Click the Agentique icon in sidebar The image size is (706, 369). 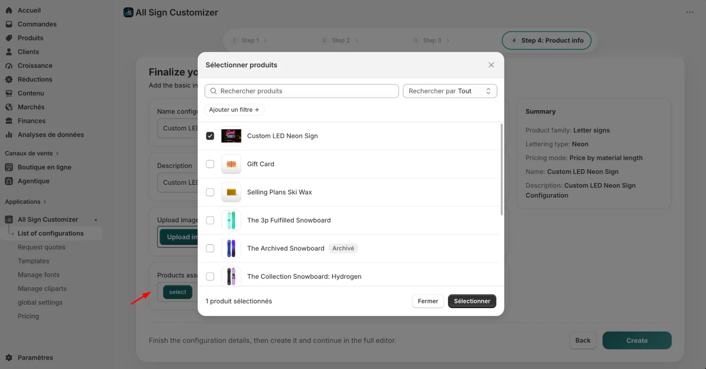point(9,181)
